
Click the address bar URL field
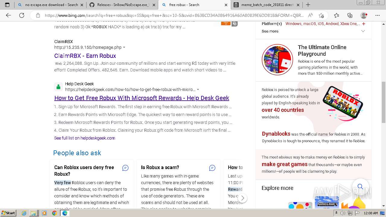(174, 15)
